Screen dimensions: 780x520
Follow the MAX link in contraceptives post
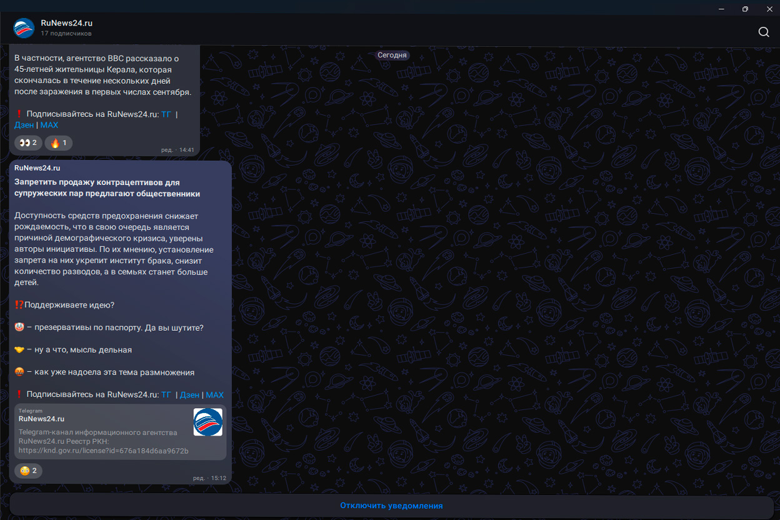pyautogui.click(x=214, y=394)
